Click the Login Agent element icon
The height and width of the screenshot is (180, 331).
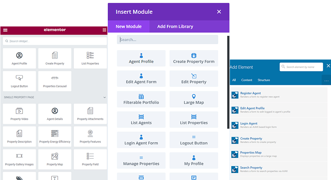235,125
